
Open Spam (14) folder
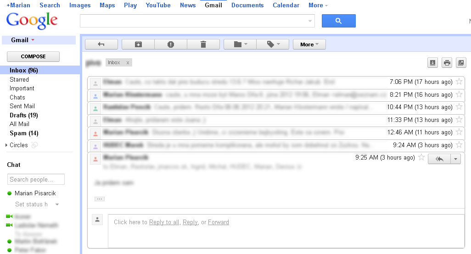pyautogui.click(x=24, y=133)
